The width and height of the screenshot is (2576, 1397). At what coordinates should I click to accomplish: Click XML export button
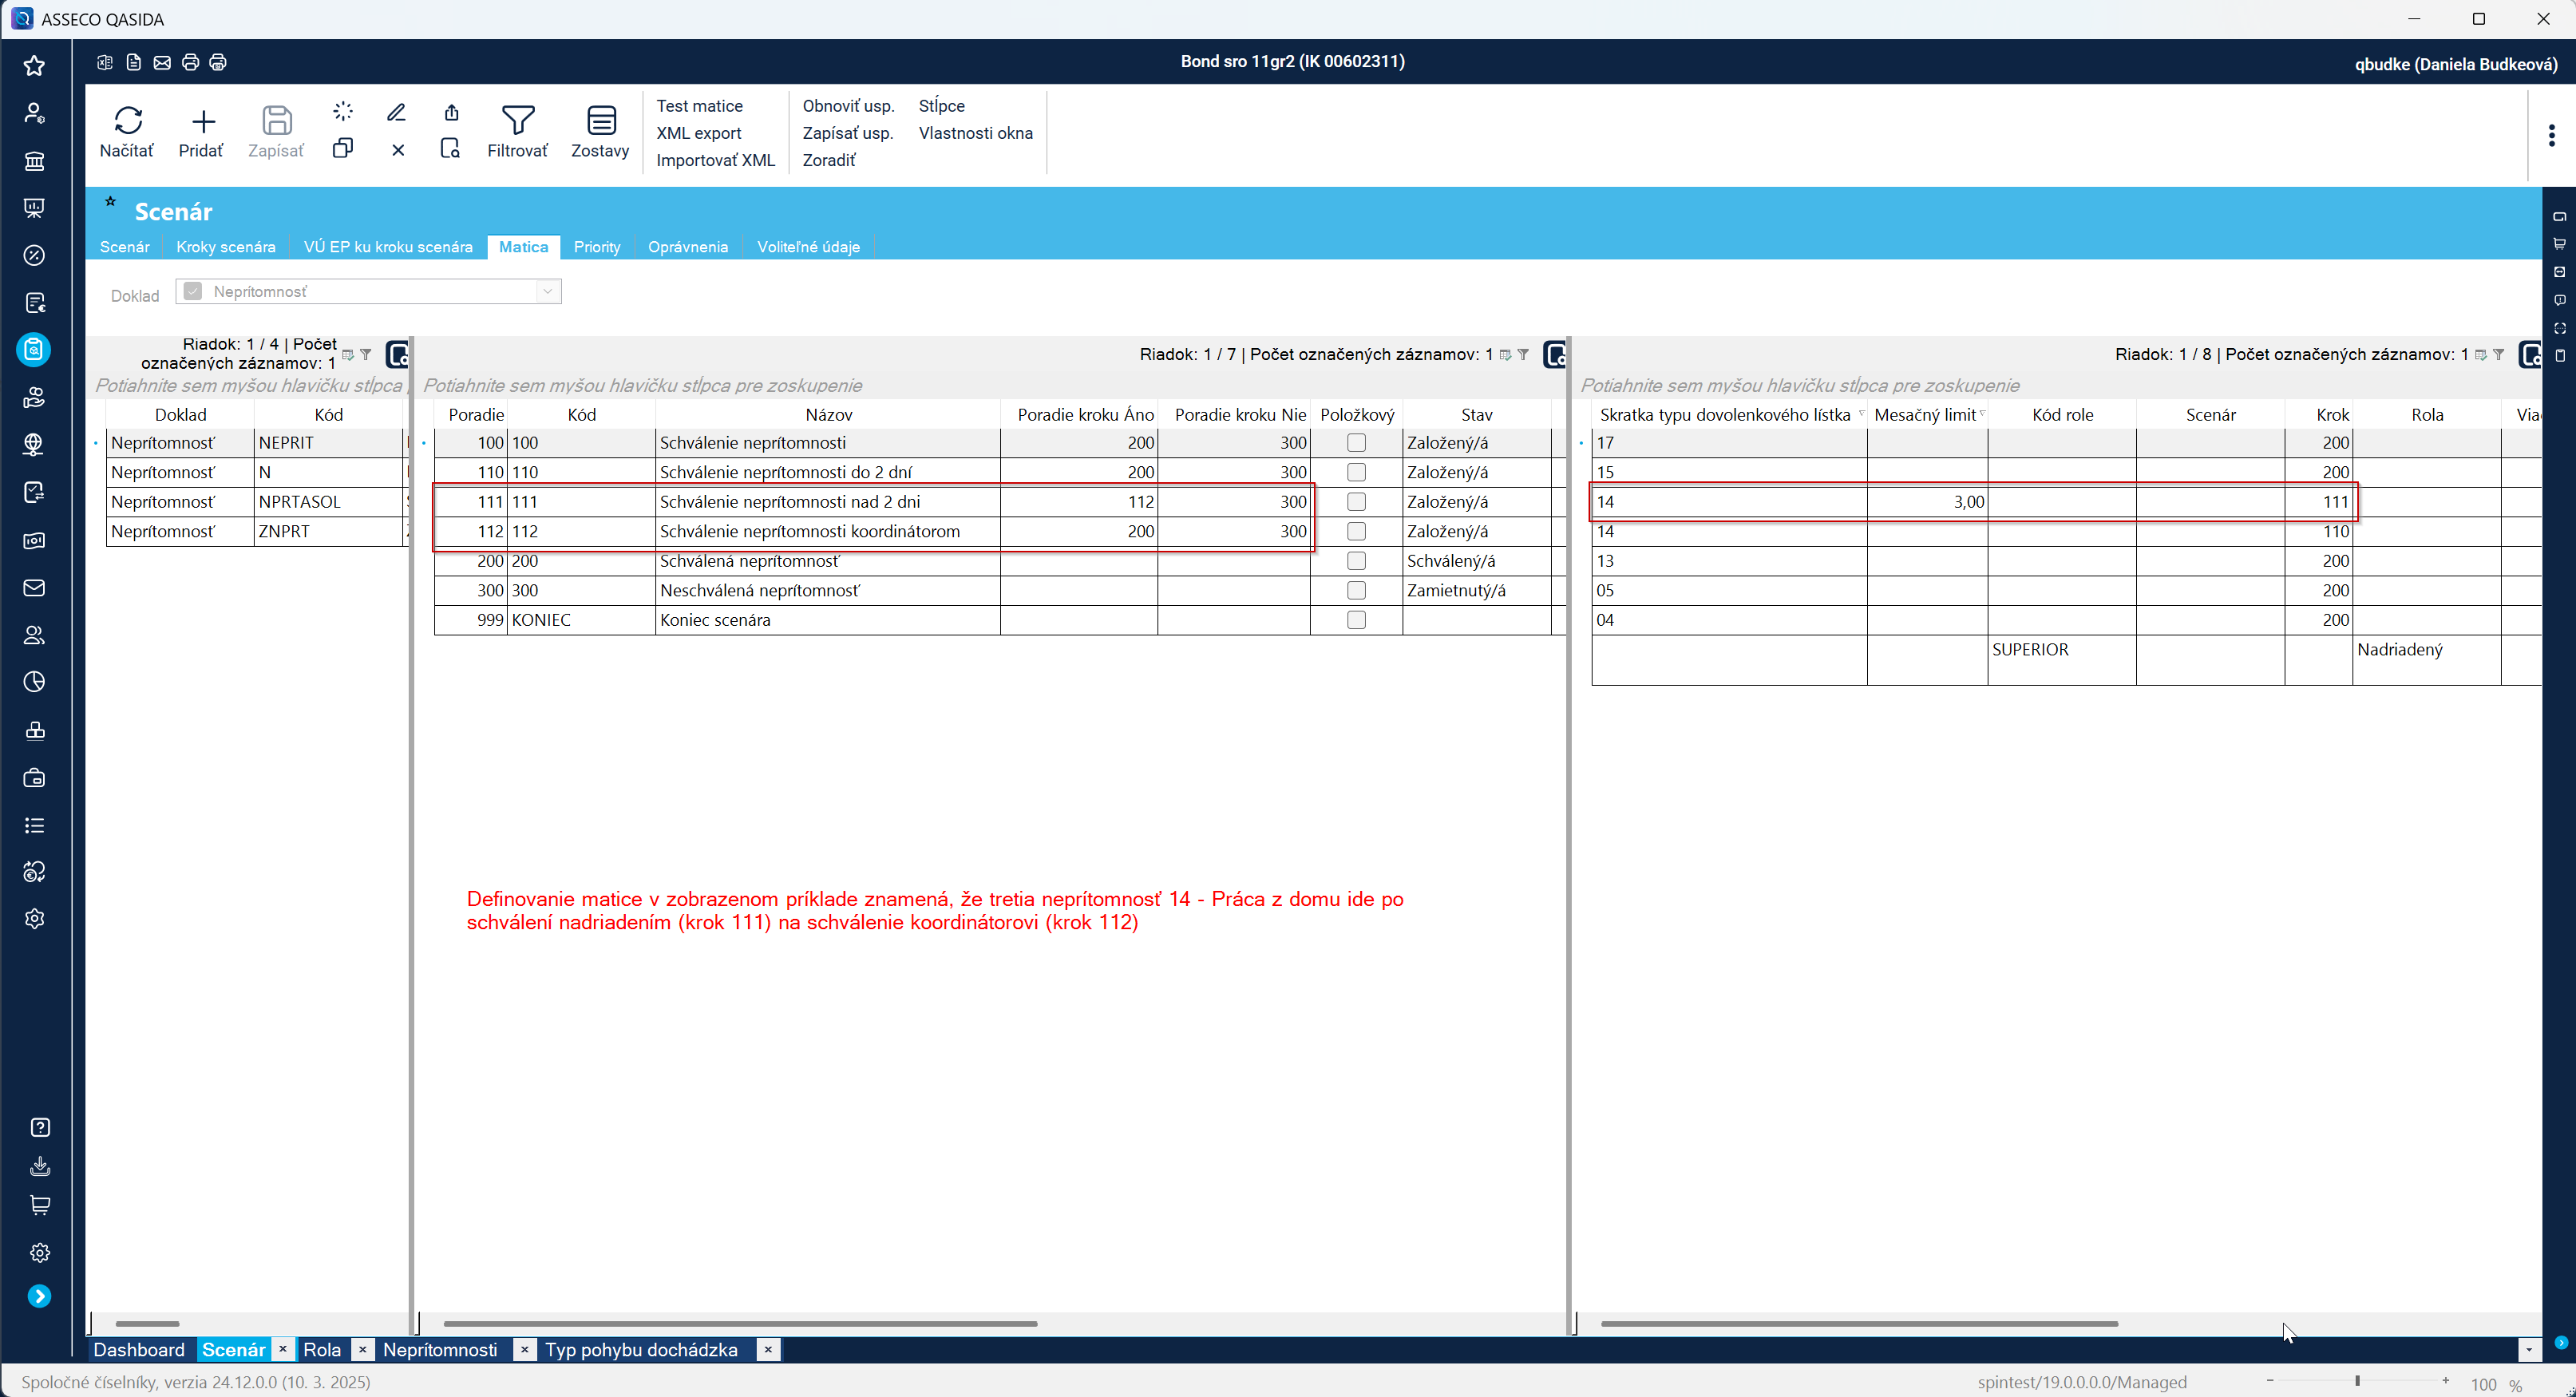point(698,133)
